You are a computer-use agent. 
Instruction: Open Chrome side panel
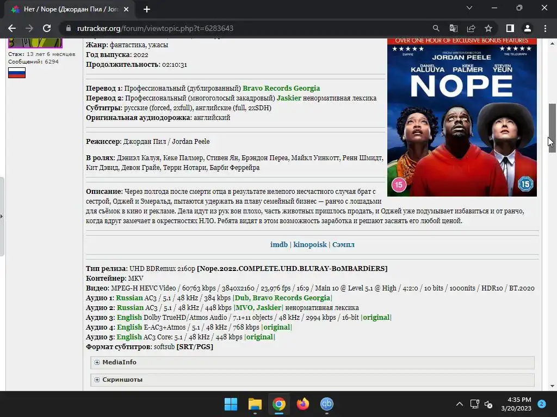point(510,28)
